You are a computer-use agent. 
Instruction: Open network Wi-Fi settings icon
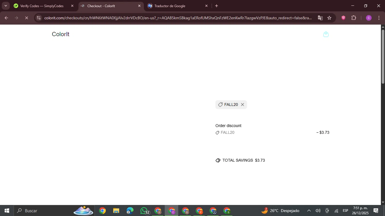[336, 211]
